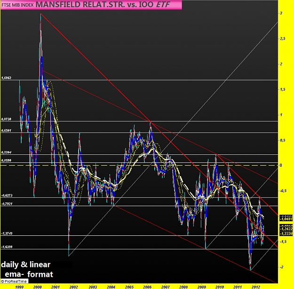Click the FTSE MIB INDEX label

17,5
